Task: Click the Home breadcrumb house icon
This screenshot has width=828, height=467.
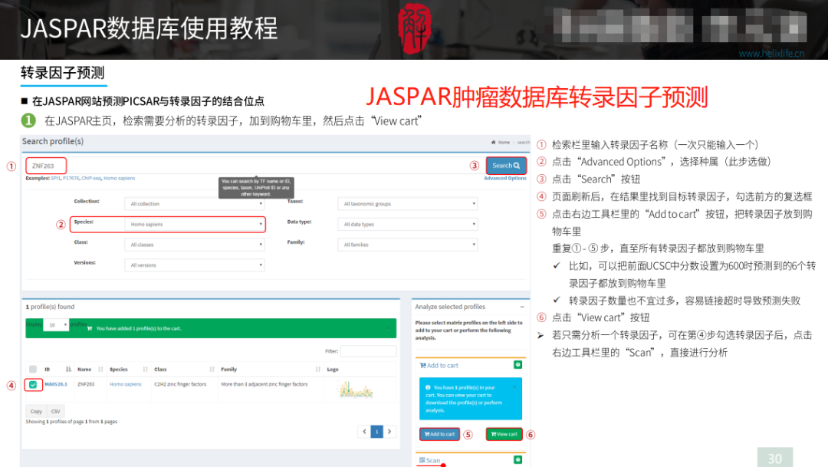Action: pyautogui.click(x=493, y=143)
